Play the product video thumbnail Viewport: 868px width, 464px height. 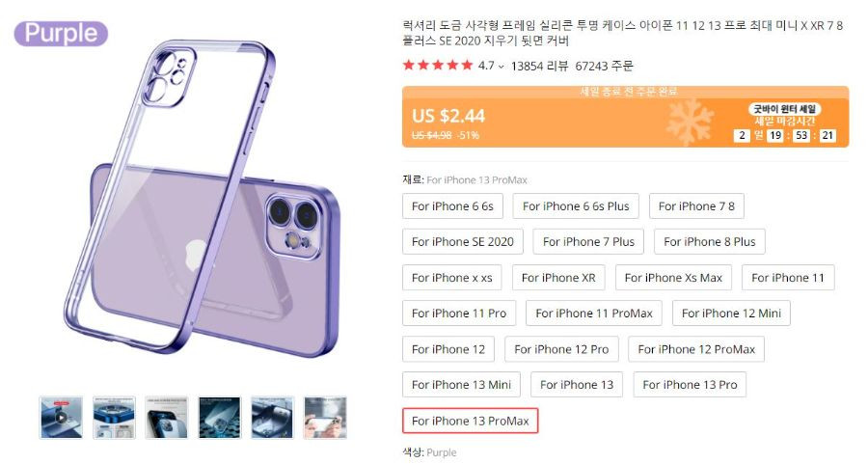click(x=62, y=418)
